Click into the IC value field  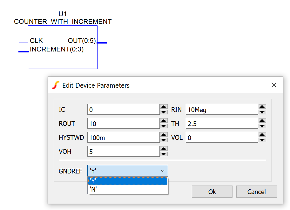coord(123,110)
